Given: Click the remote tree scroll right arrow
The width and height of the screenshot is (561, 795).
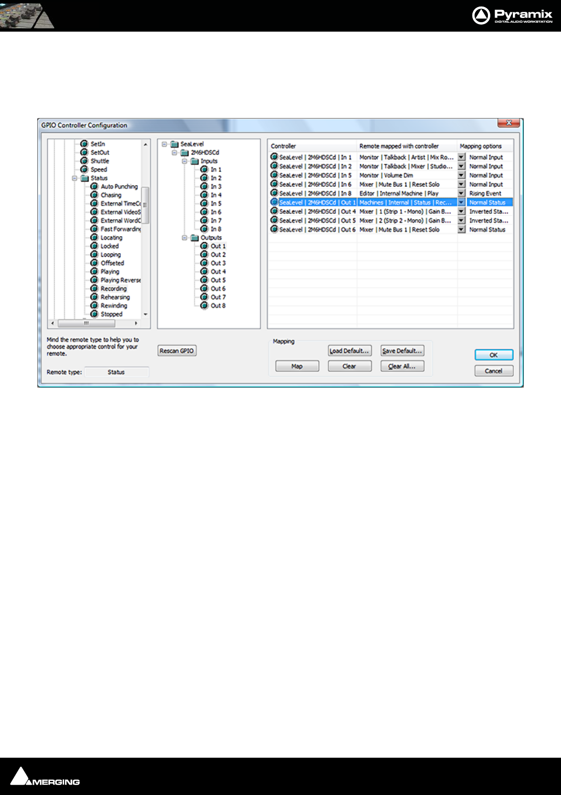Looking at the screenshot, I should pyautogui.click(x=136, y=323).
